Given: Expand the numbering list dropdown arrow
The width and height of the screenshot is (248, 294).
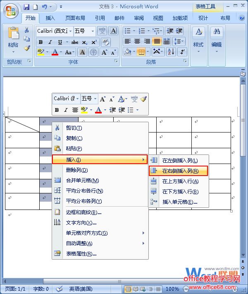Looking at the screenshot, I should pyautogui.click(x=148, y=31).
